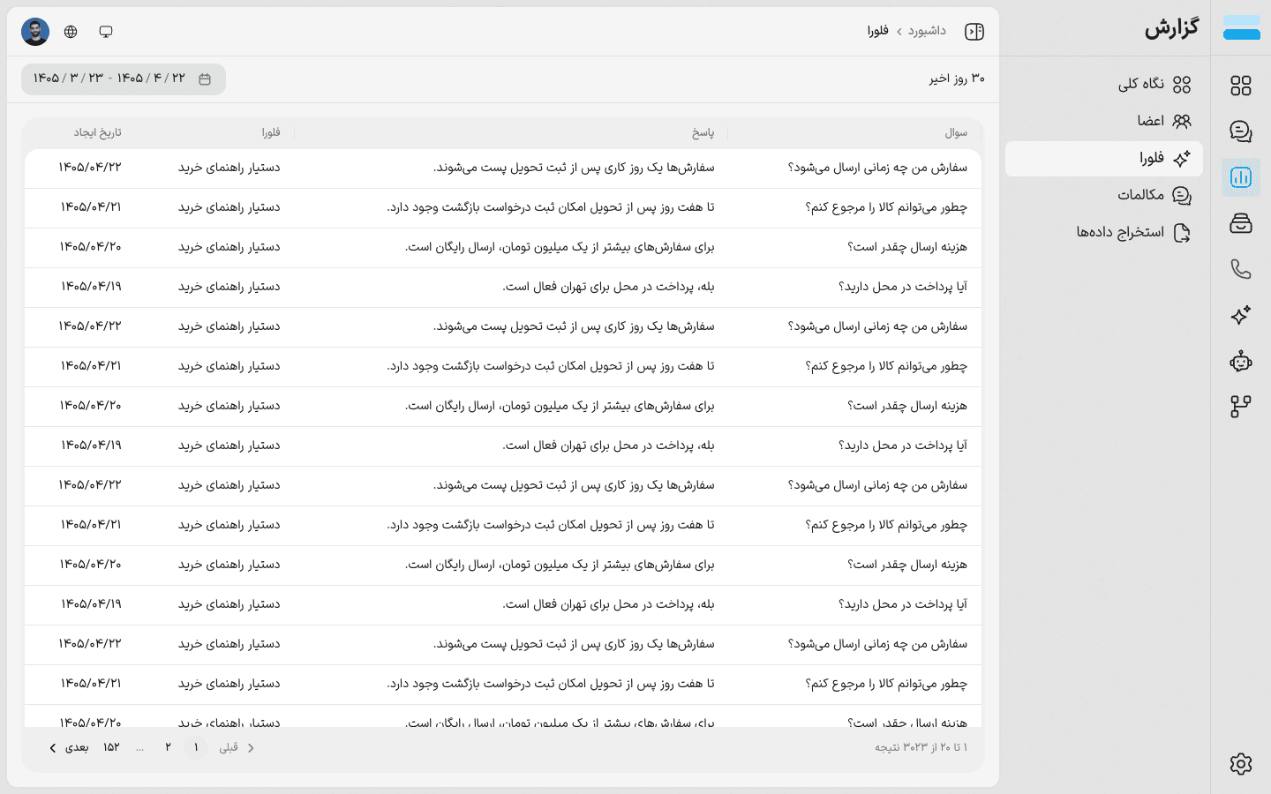Click the first row date ۱۴۰۵/۰۴/۲۲
This screenshot has width=1271, height=794.
tap(90, 168)
